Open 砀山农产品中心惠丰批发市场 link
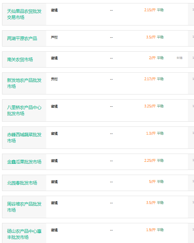The width and height of the screenshot is (194, 243). pos(24,234)
